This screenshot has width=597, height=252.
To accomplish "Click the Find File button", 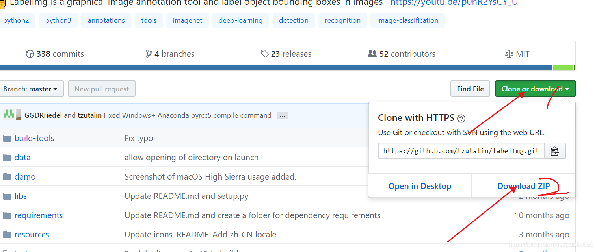I will point(470,89).
